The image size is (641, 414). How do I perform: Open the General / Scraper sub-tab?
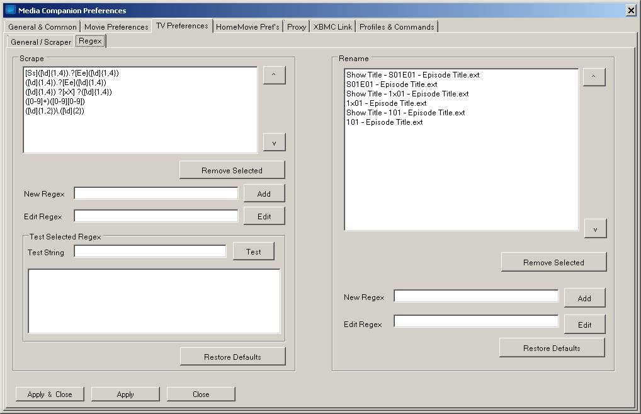[41, 42]
